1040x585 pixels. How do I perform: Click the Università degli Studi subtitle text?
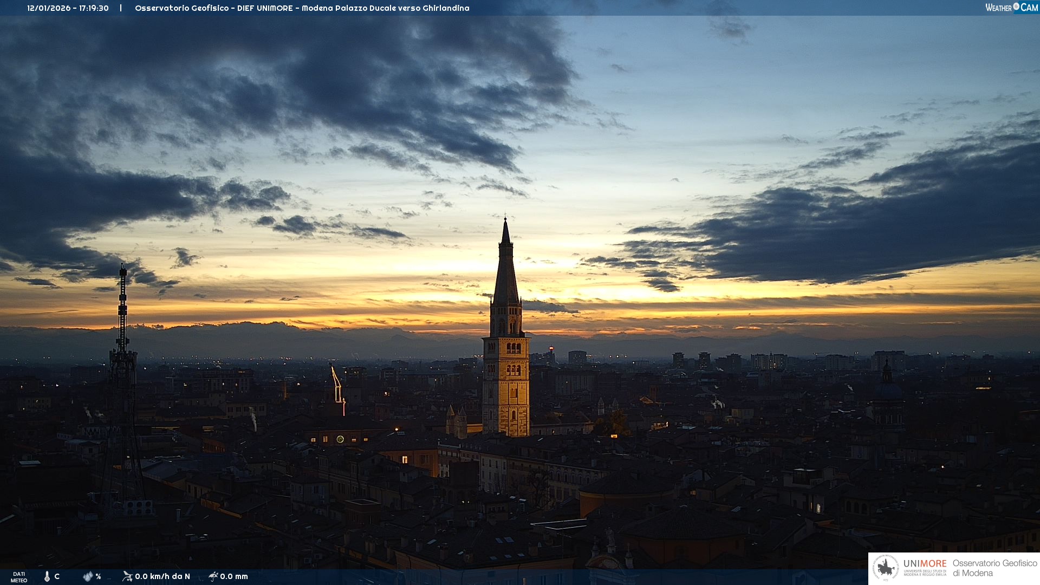[925, 573]
